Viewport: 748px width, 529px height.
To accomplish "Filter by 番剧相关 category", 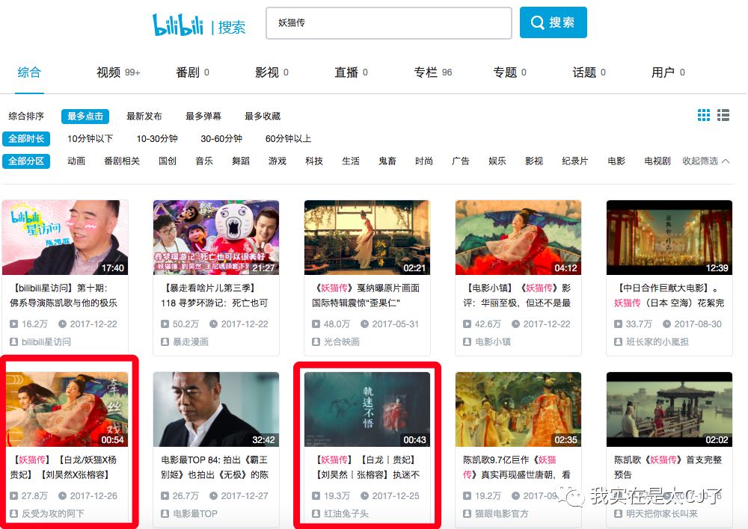I will pyautogui.click(x=122, y=161).
